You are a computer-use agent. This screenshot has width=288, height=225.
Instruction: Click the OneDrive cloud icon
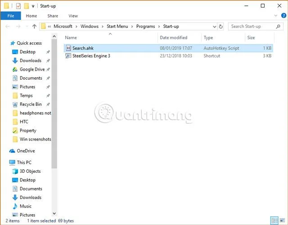click(x=12, y=151)
